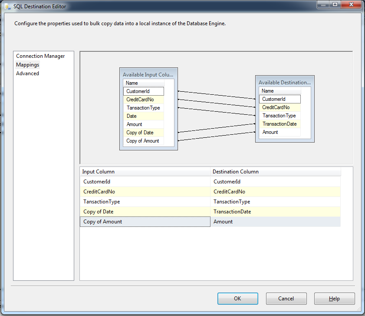Open the Mappings page
The image size is (365, 316).
click(x=27, y=65)
